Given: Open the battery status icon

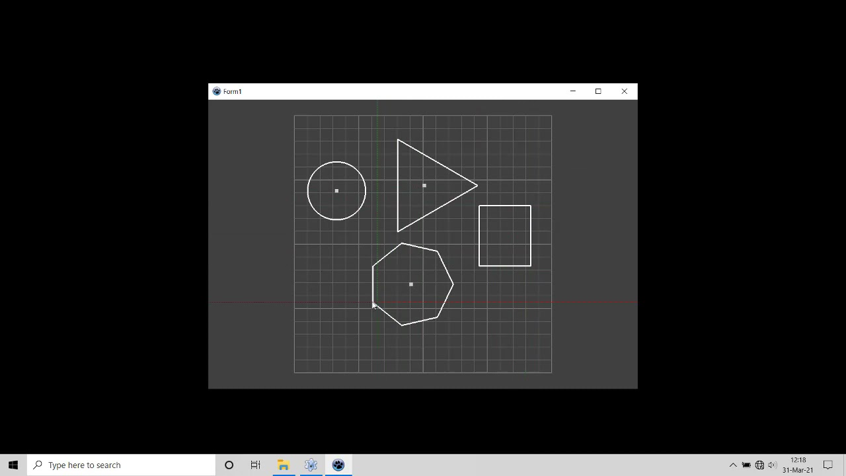Looking at the screenshot, I should click(x=746, y=465).
